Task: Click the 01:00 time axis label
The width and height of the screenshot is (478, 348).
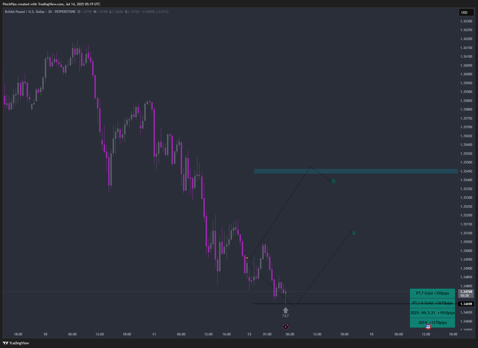Action: pos(267,334)
